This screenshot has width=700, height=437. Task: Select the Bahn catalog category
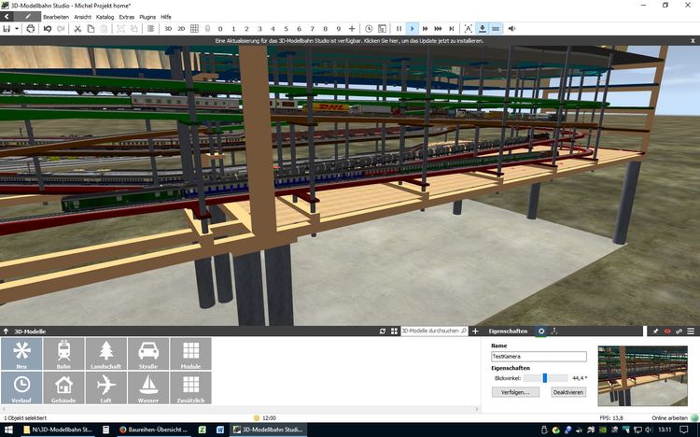(63, 354)
